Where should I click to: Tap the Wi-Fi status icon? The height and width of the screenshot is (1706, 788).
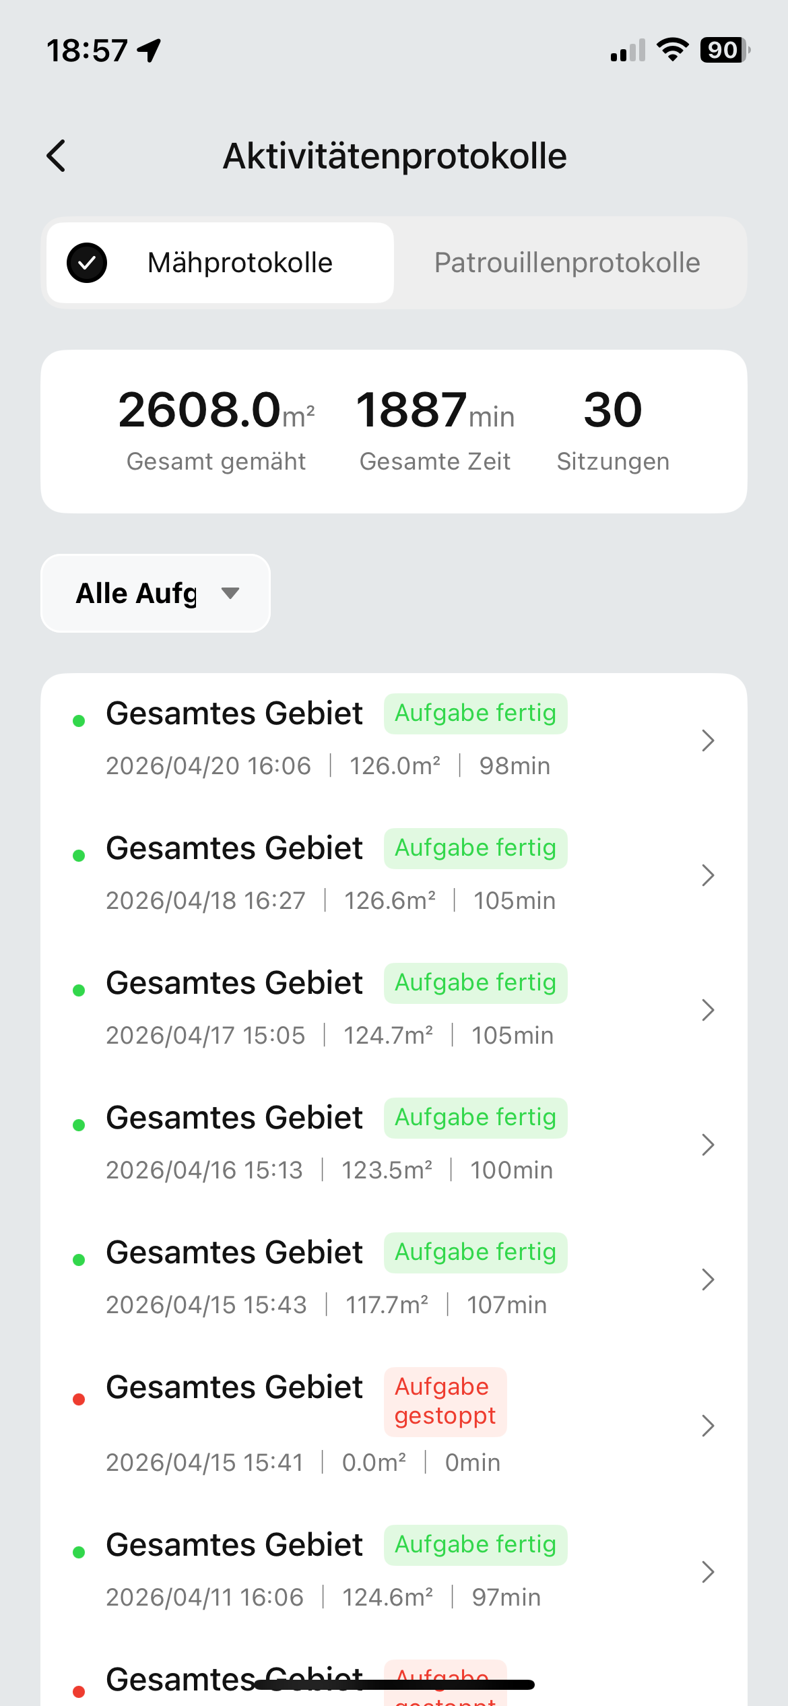point(672,50)
